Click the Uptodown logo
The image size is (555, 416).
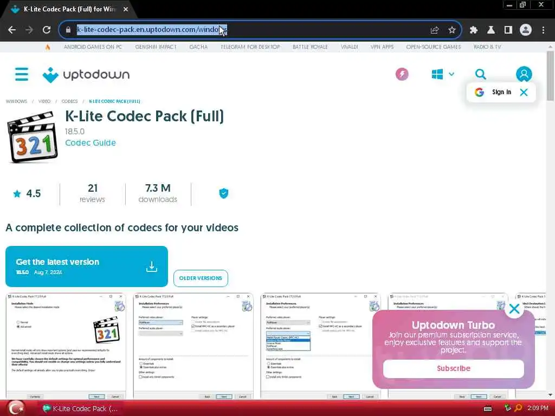(x=86, y=75)
